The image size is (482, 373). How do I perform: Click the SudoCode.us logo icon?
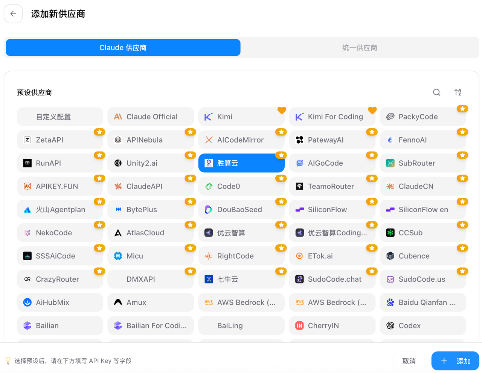coord(390,279)
